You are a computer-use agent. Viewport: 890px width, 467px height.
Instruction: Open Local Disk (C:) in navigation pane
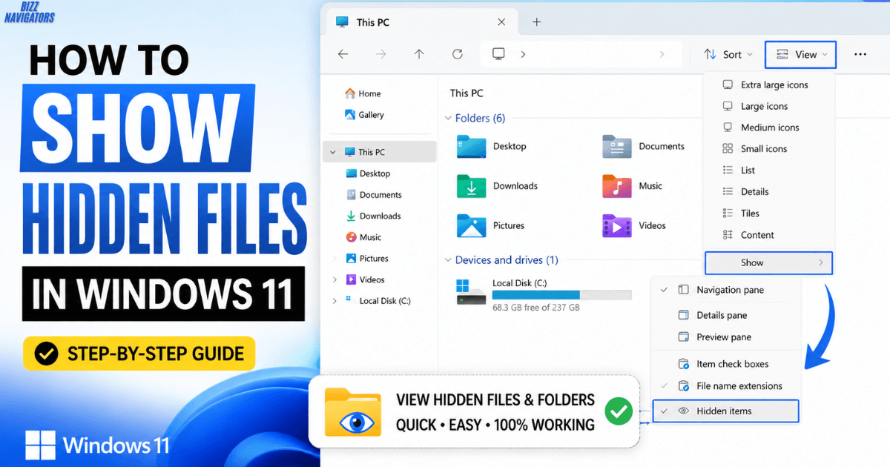click(x=378, y=301)
